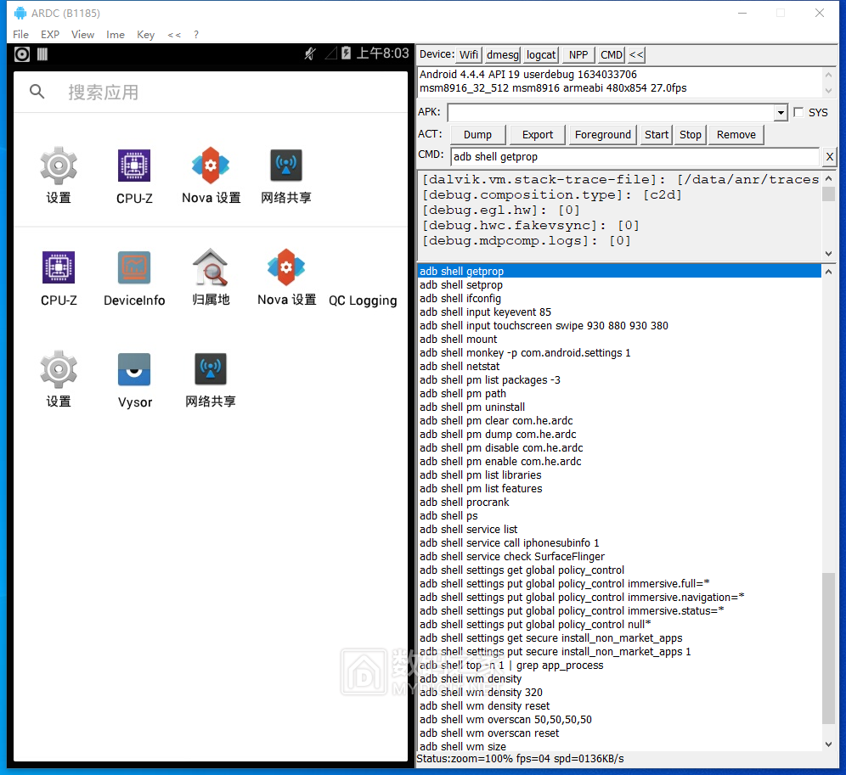The width and height of the screenshot is (846, 775).
Task: Launch the DeviceInfo app
Action: point(134,278)
